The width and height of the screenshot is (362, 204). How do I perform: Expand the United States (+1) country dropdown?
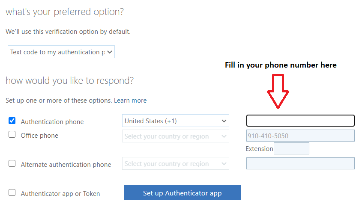[x=175, y=121]
